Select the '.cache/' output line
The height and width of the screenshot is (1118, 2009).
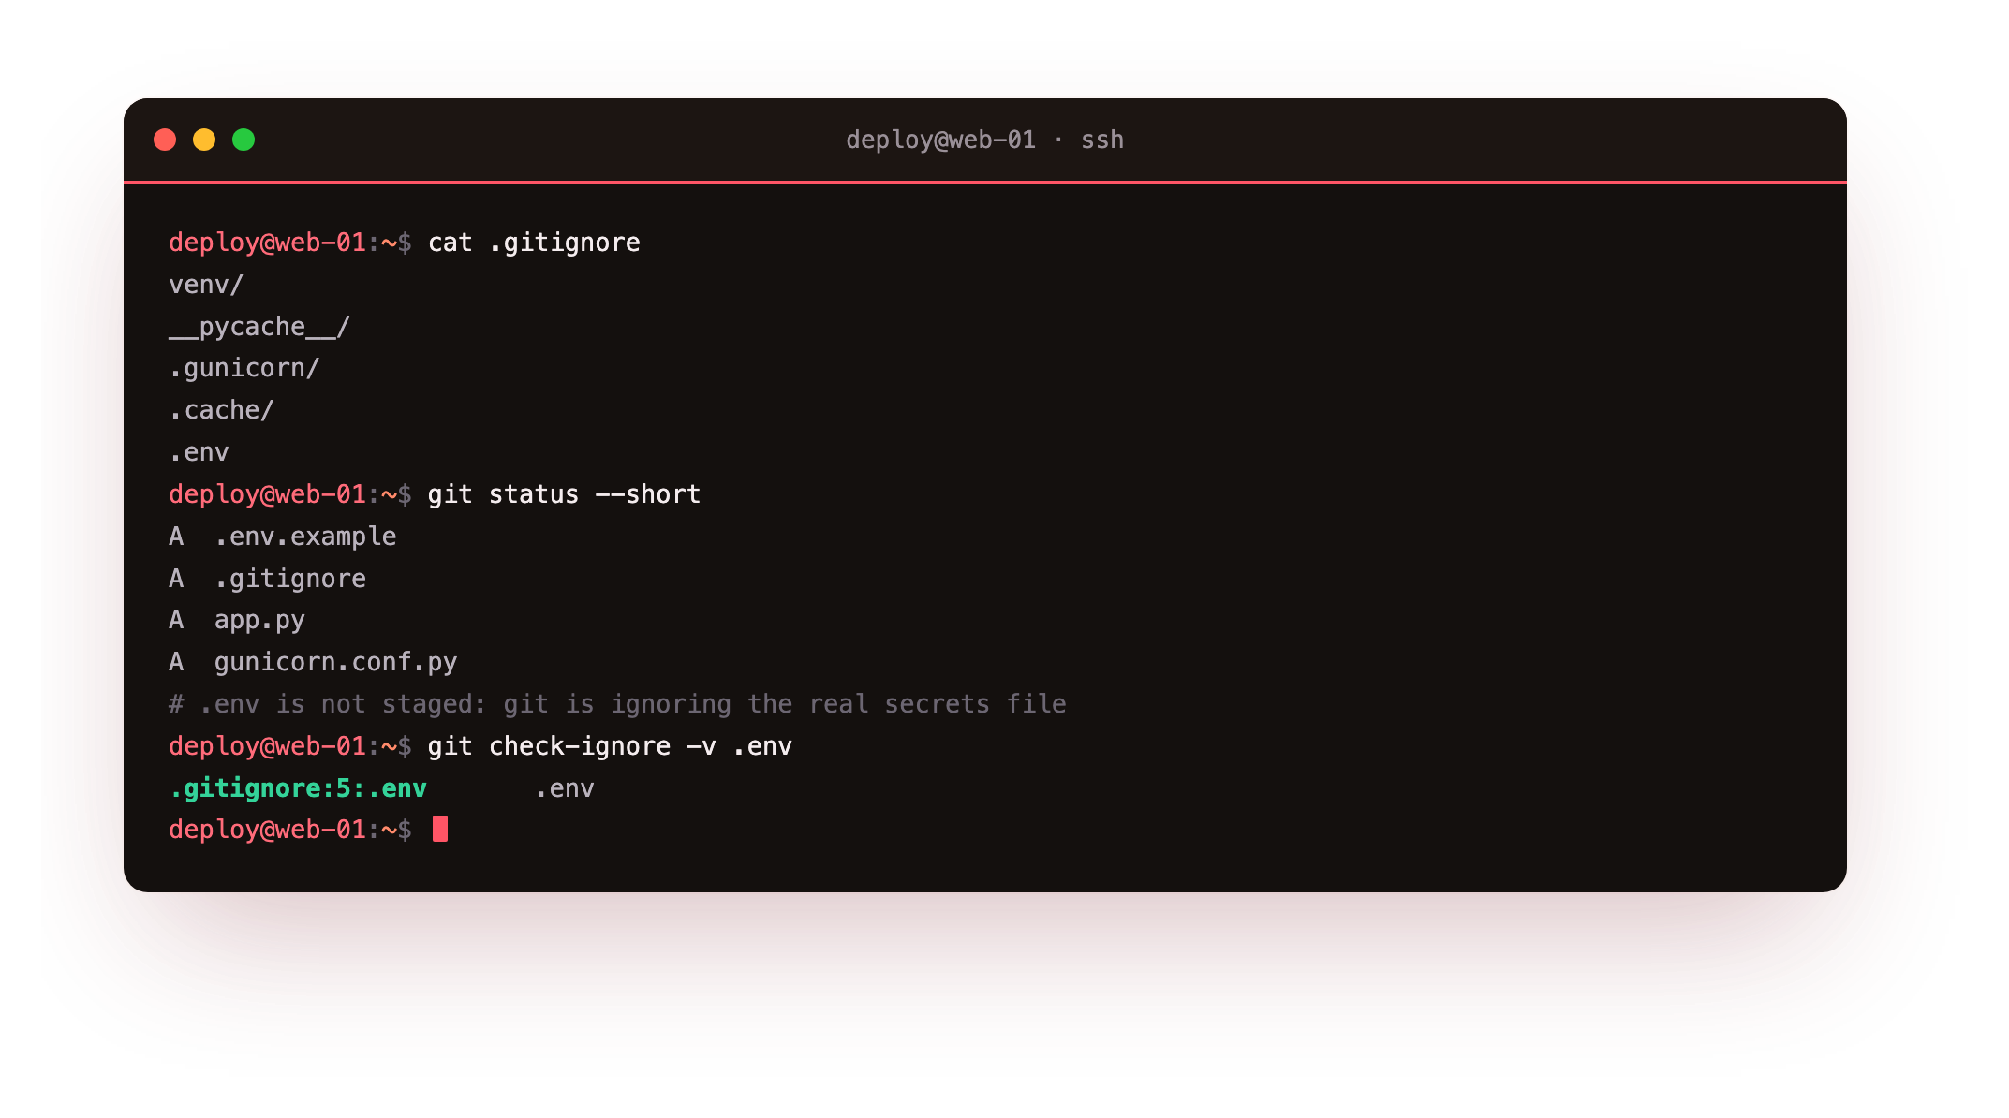(221, 410)
